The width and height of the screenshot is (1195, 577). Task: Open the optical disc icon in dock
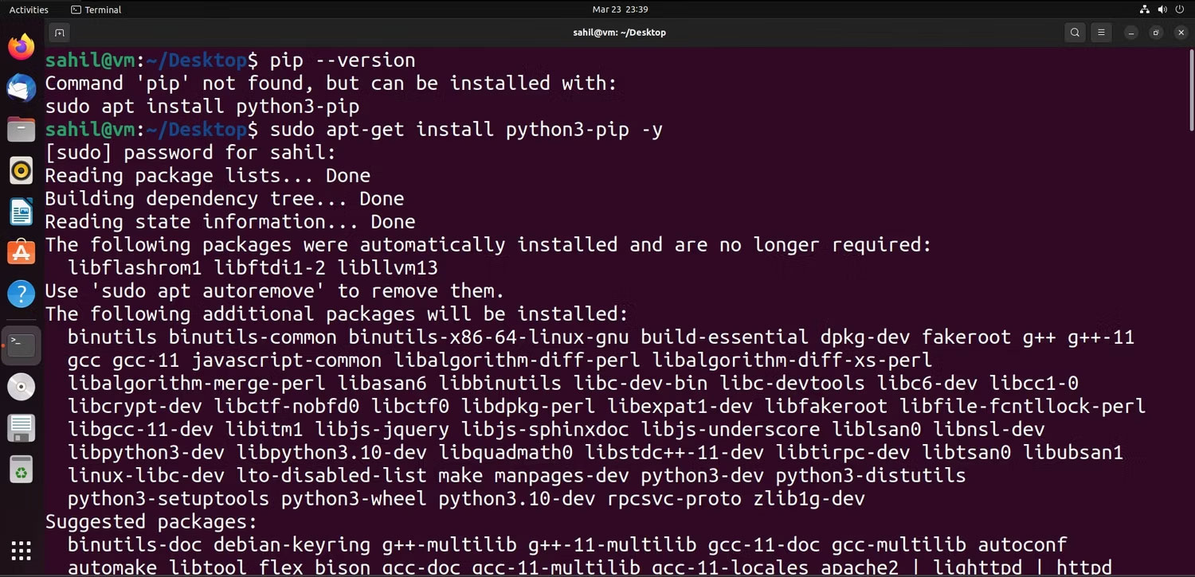22,387
